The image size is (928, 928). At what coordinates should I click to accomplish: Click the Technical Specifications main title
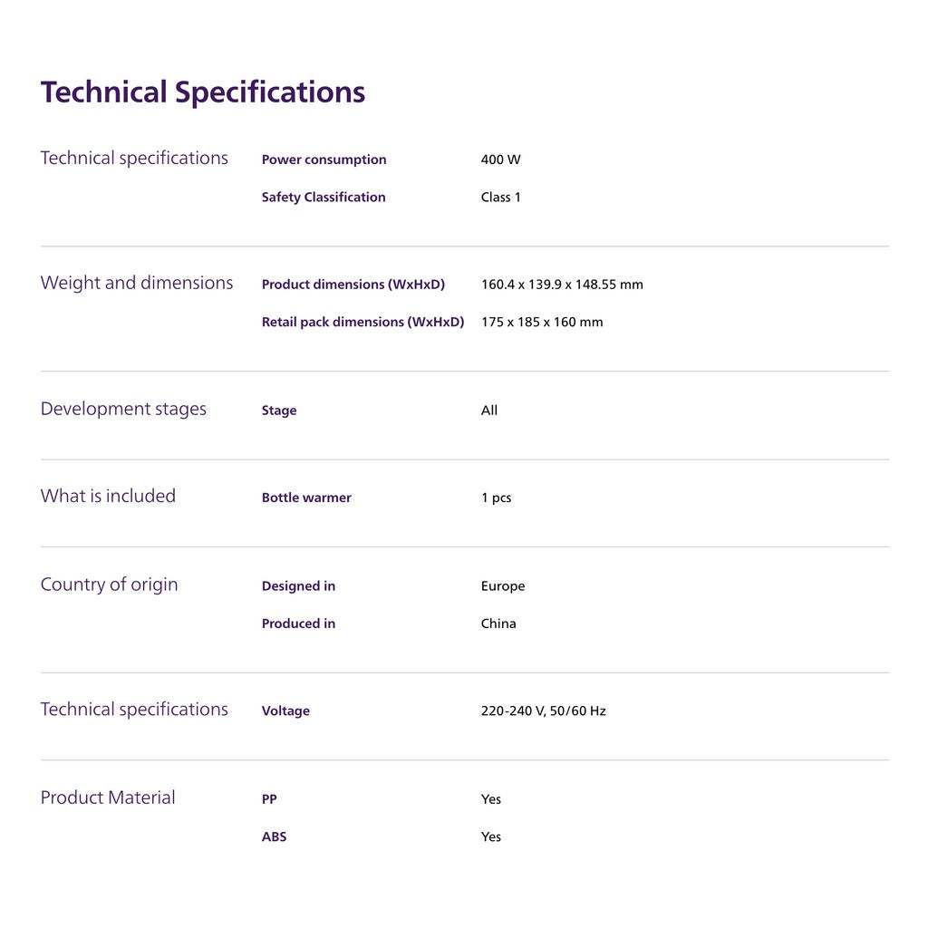pos(202,92)
